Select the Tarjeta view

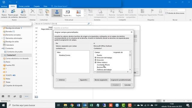click(x=78, y=13)
